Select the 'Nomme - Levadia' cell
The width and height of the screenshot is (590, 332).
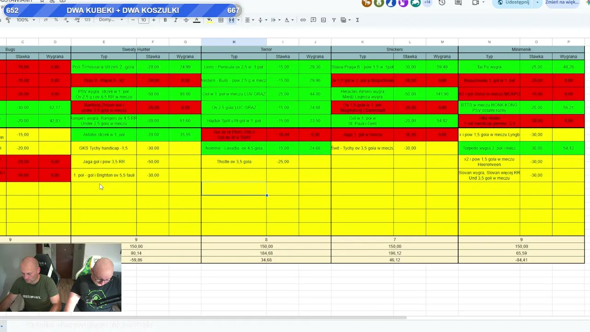pos(234,148)
